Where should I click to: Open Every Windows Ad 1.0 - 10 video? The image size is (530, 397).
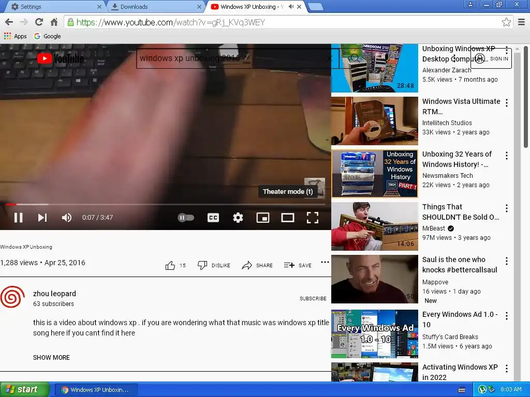click(375, 334)
